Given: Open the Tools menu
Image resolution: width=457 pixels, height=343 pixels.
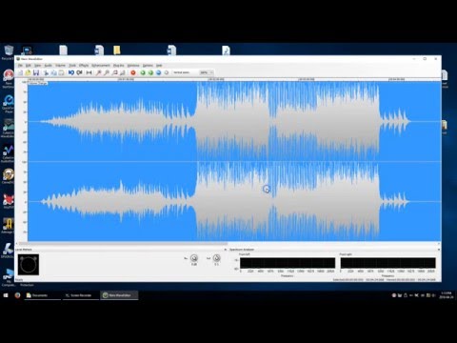Looking at the screenshot, I should (x=72, y=66).
